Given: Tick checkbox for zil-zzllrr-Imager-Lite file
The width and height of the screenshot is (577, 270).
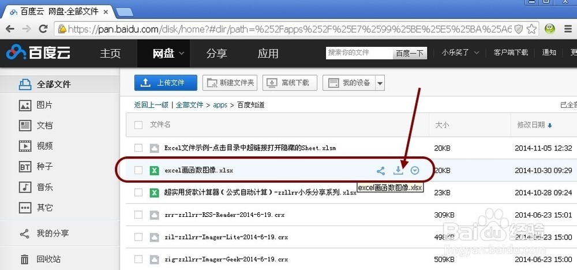Looking at the screenshot, I should pyautogui.click(x=138, y=237).
